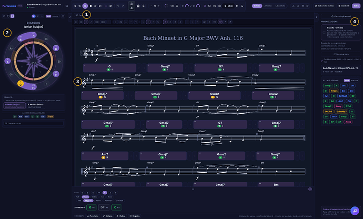Jump to the start of the score
Screen dimensions: 363x219
[x=75, y=6]
